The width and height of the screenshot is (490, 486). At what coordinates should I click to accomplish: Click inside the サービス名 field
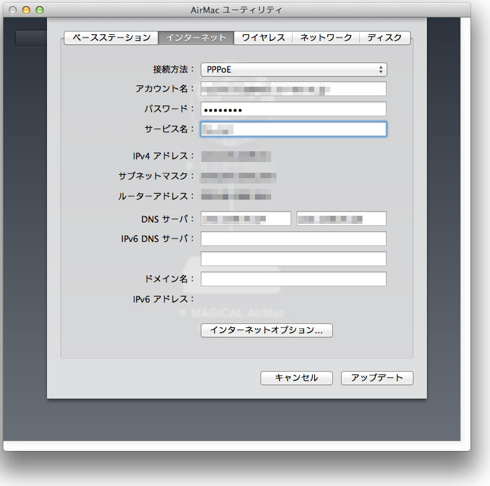click(x=293, y=129)
